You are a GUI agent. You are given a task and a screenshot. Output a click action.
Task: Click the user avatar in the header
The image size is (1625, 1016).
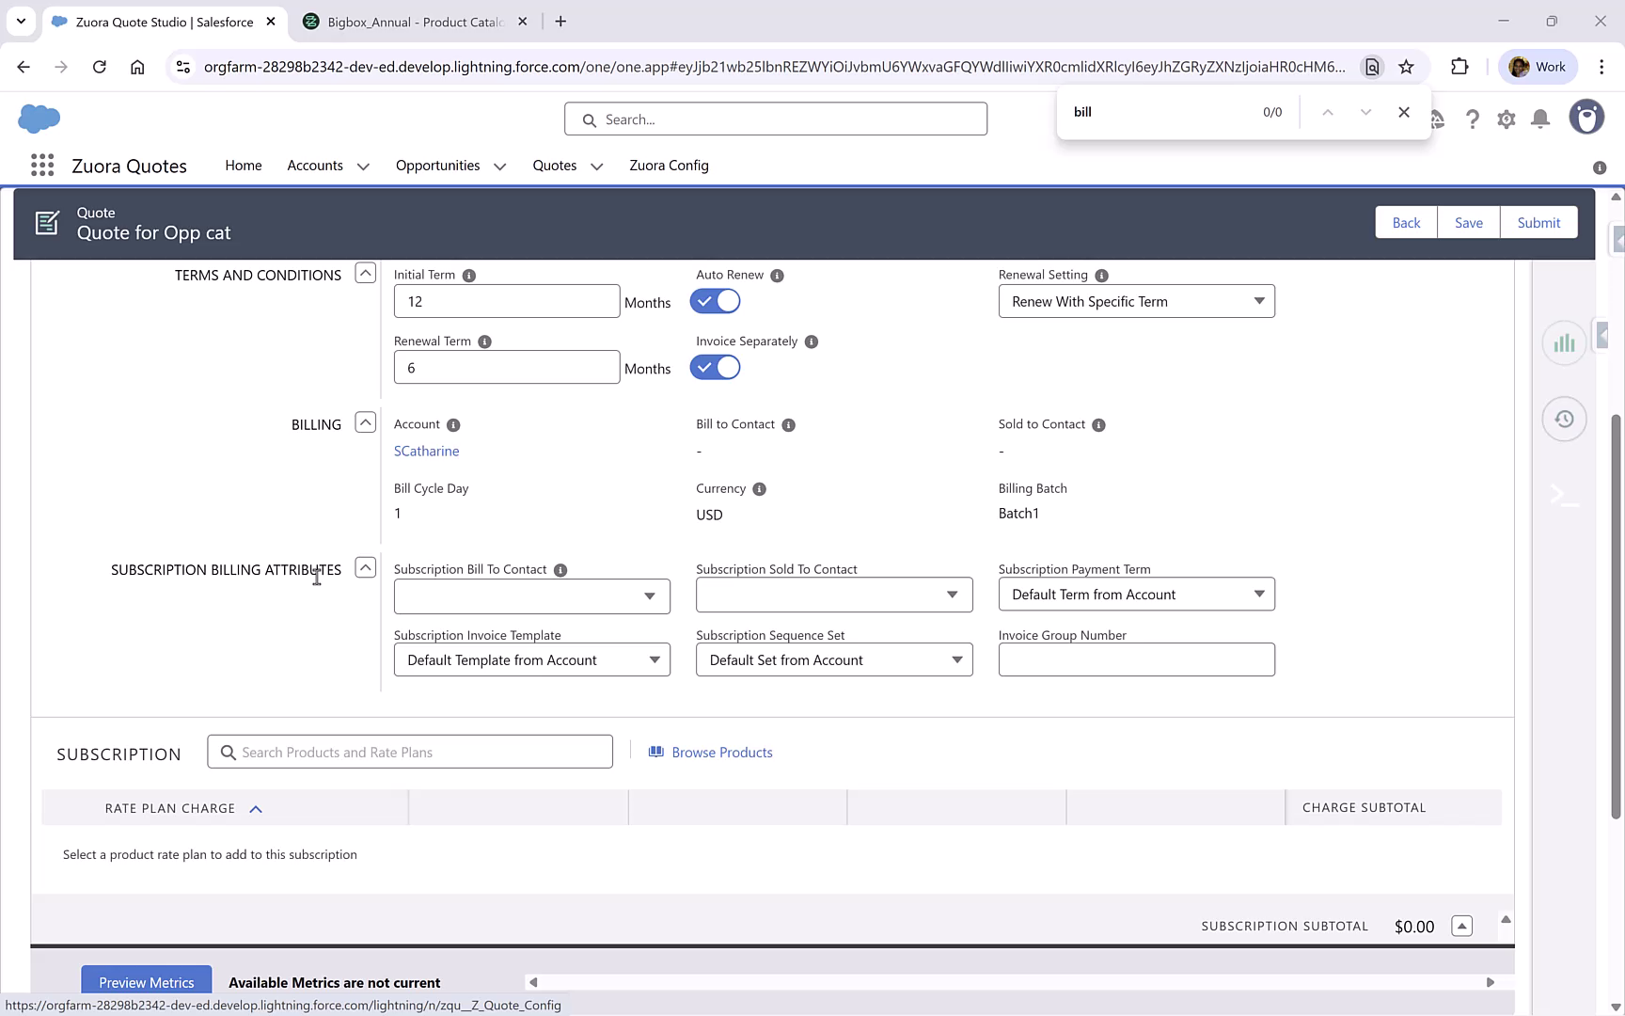click(x=1586, y=117)
